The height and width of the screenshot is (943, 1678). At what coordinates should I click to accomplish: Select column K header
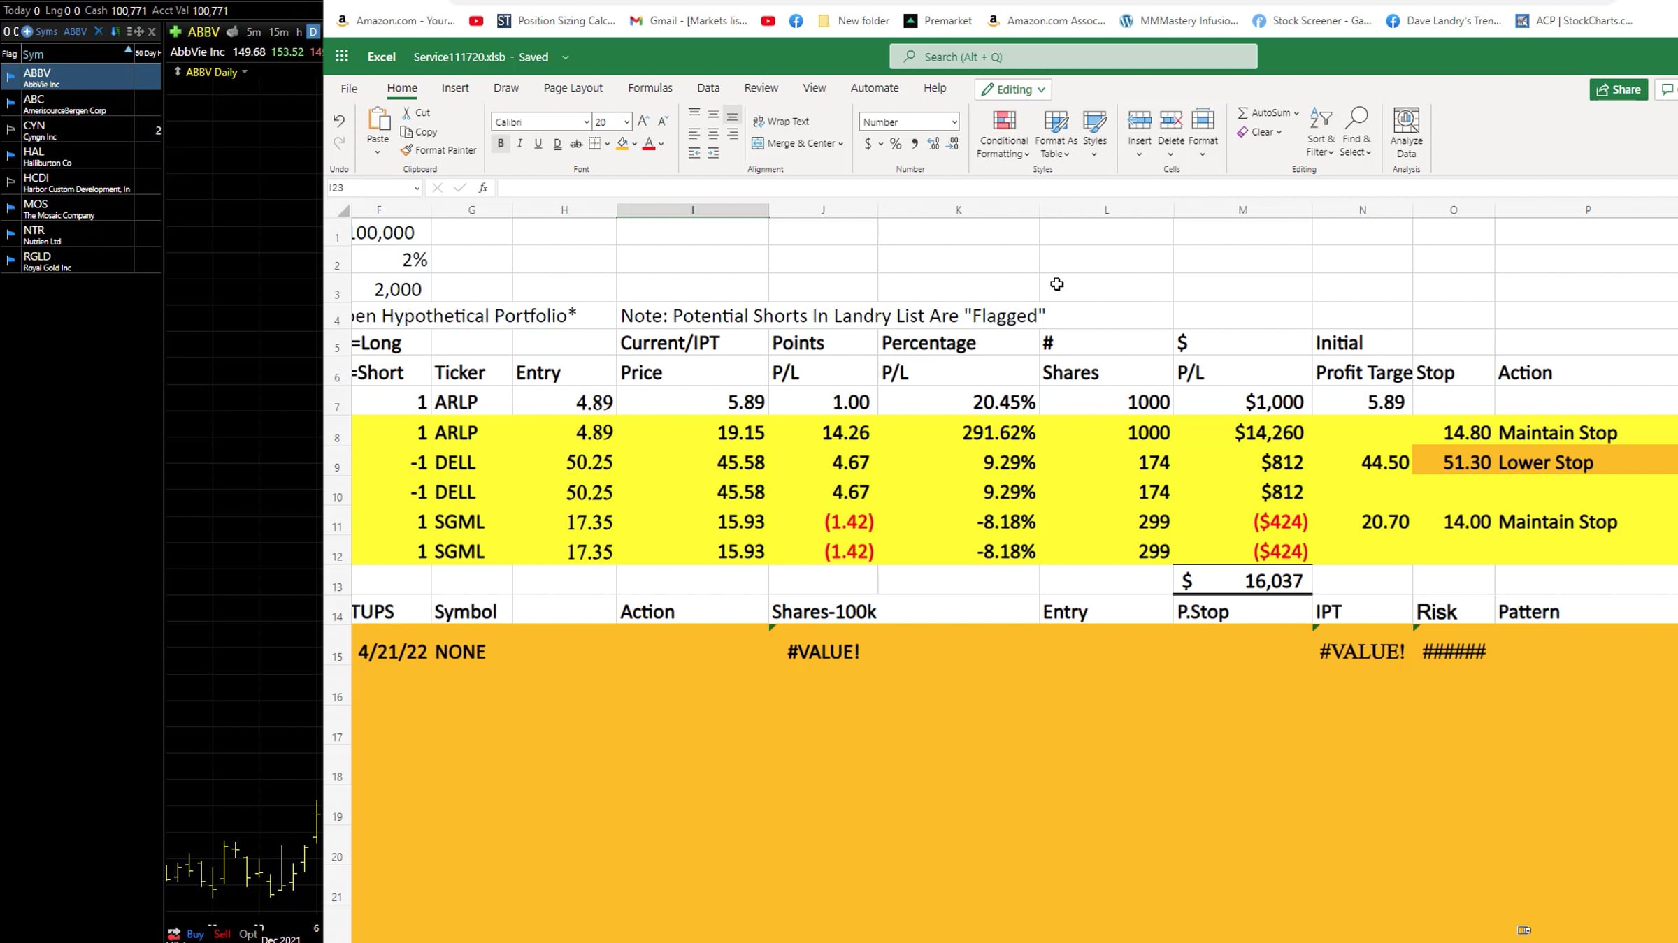click(959, 210)
